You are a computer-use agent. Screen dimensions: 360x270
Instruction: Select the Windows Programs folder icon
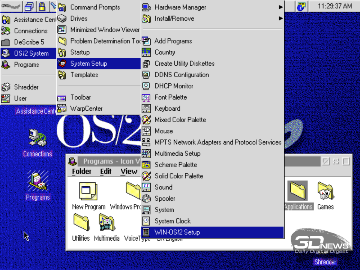pyautogui.click(x=133, y=190)
